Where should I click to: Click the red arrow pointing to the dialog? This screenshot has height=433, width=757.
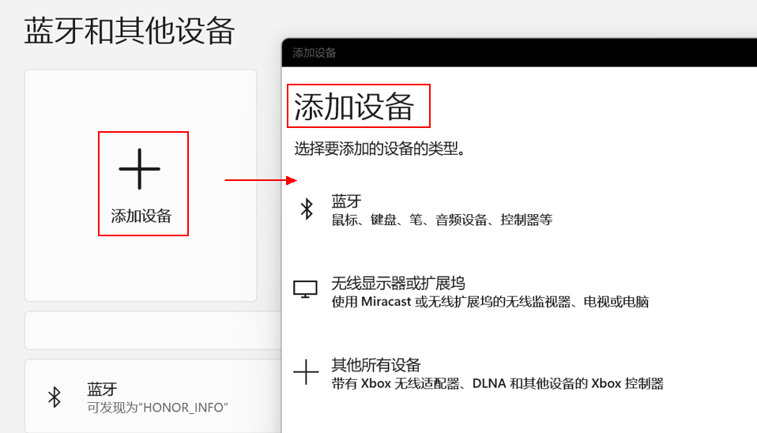(x=260, y=180)
